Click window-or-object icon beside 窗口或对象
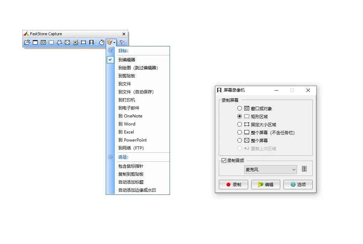The width and height of the screenshot is (363, 244). [247, 108]
